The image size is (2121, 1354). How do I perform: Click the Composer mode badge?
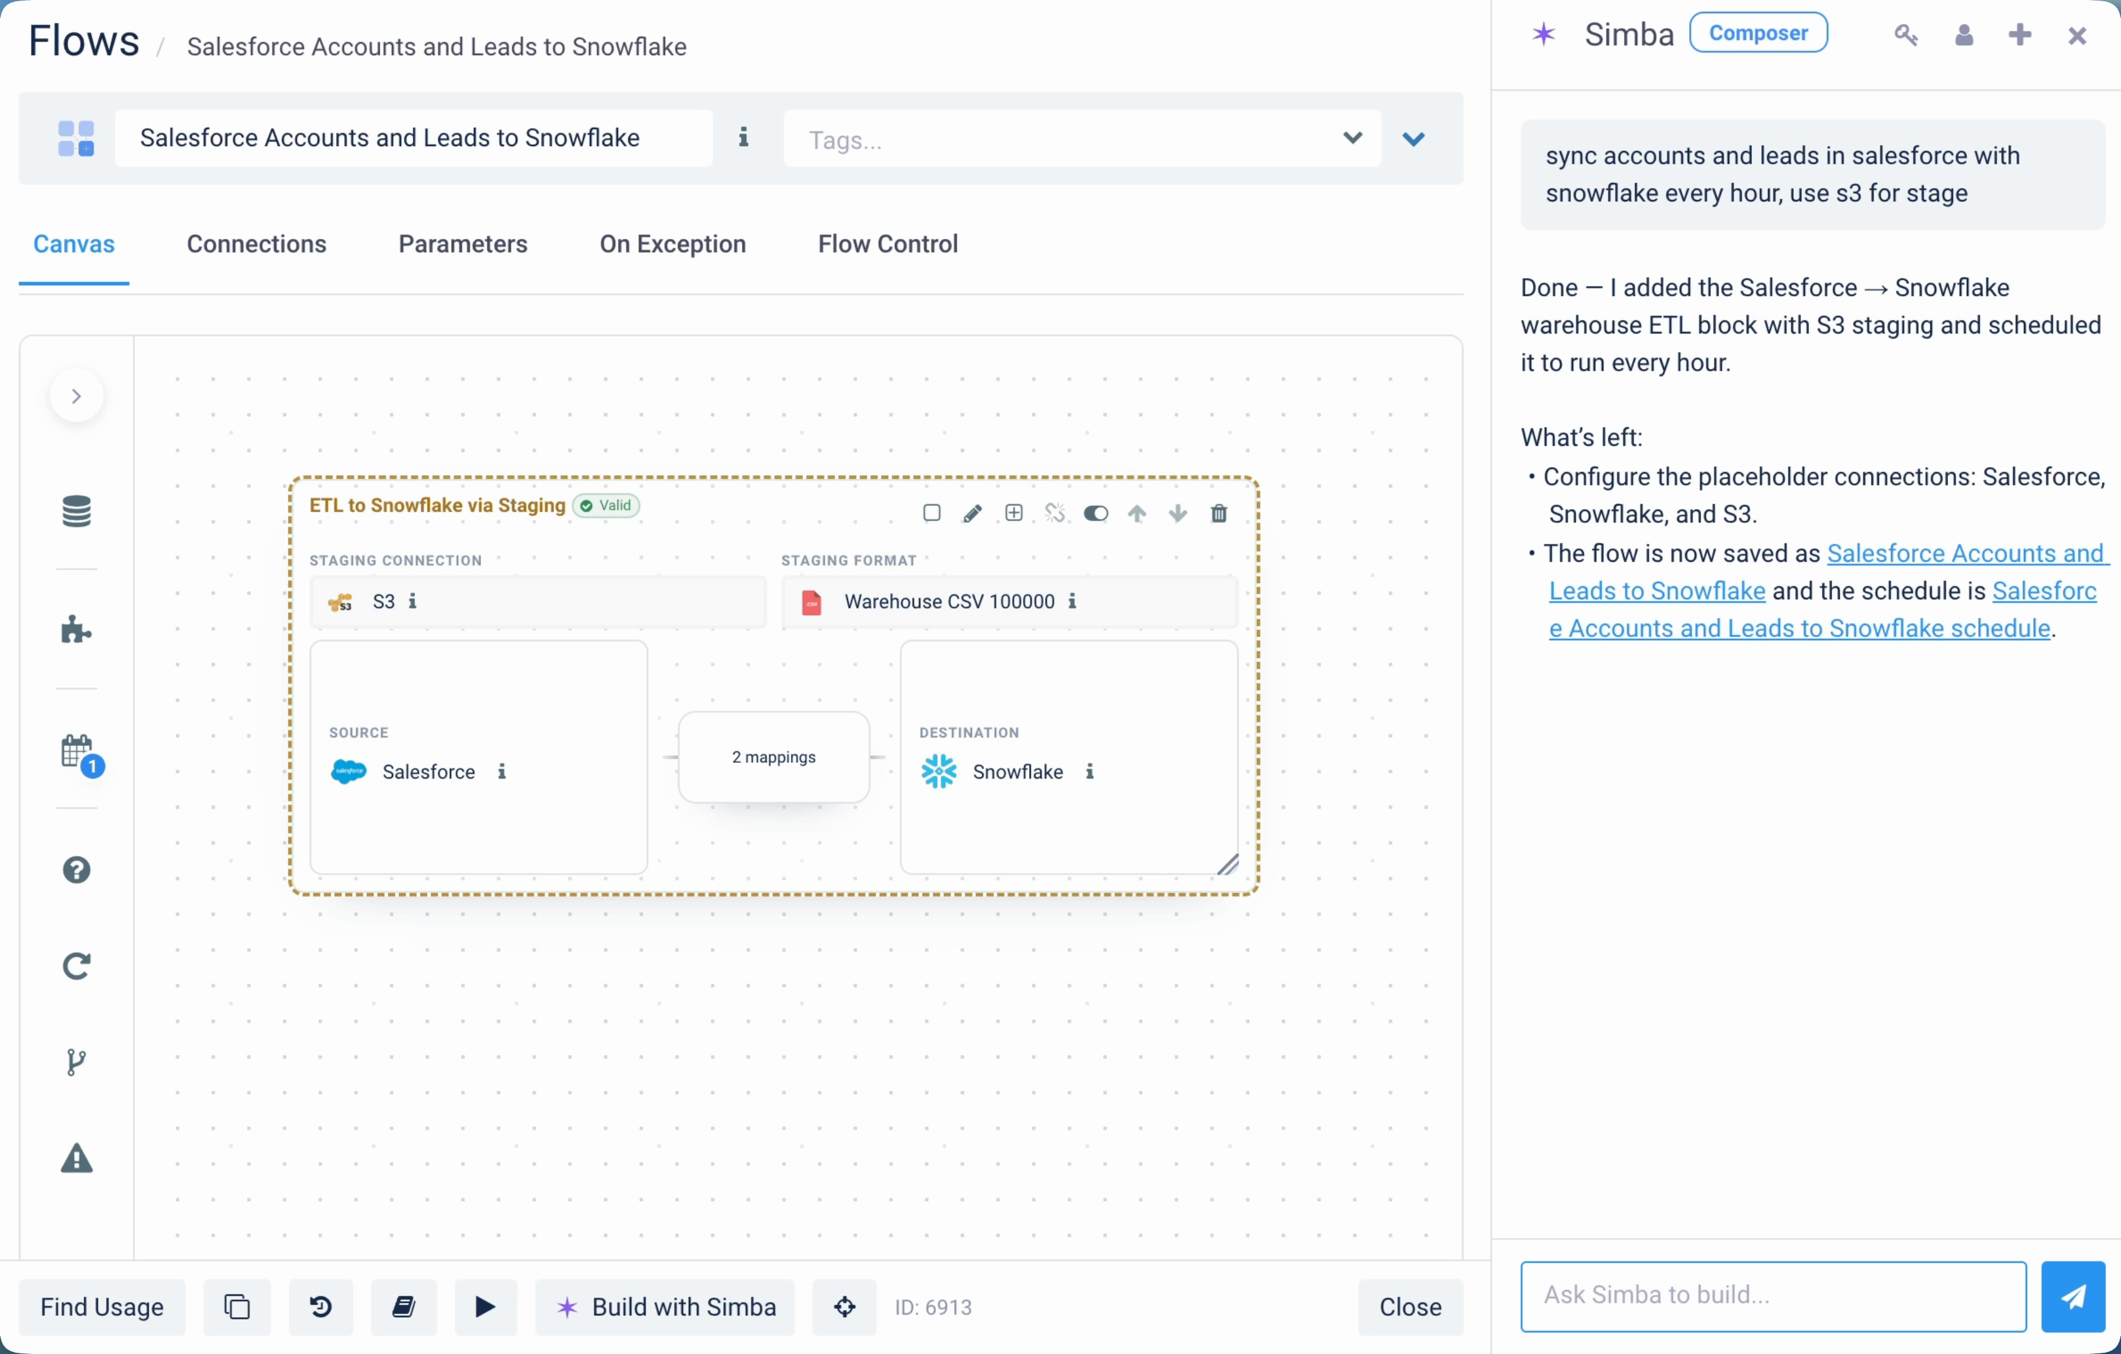tap(1758, 33)
